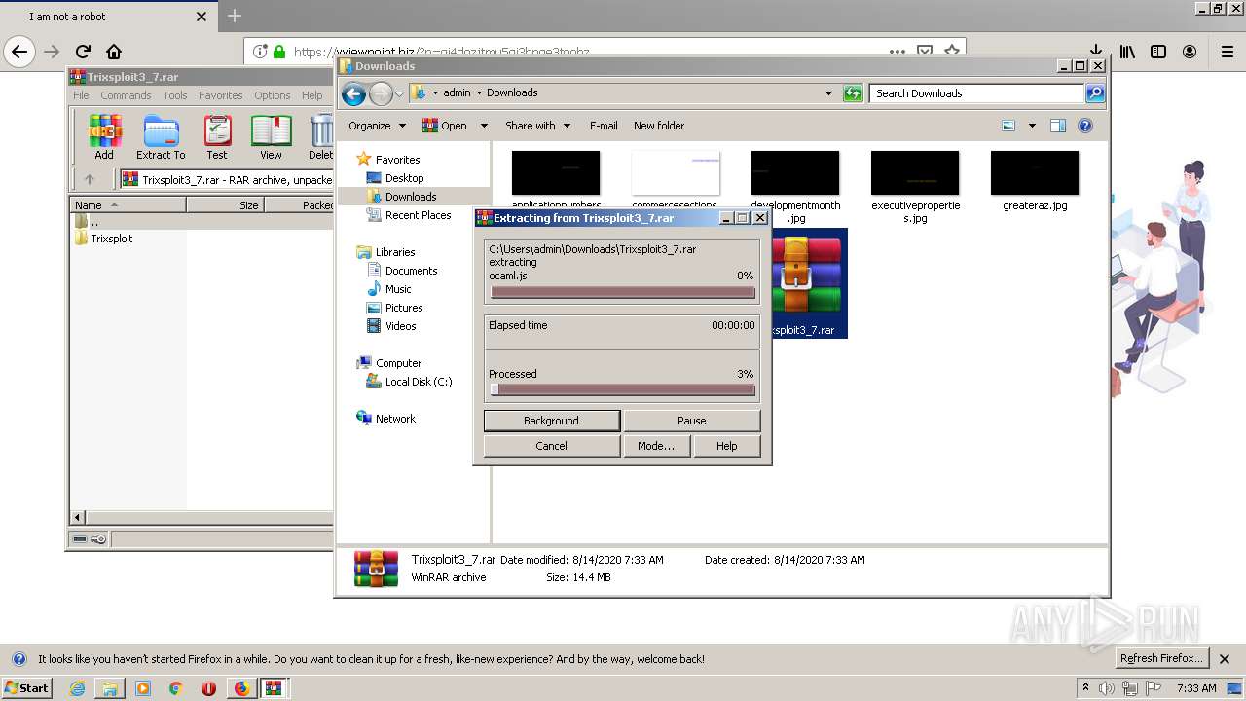The width and height of the screenshot is (1246, 701).
Task: Open Firefox account icon
Action: 1190,52
